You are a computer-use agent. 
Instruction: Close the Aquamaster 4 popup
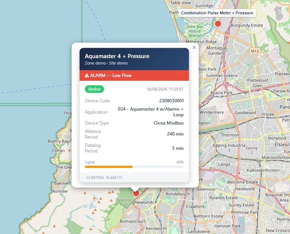tap(194, 48)
